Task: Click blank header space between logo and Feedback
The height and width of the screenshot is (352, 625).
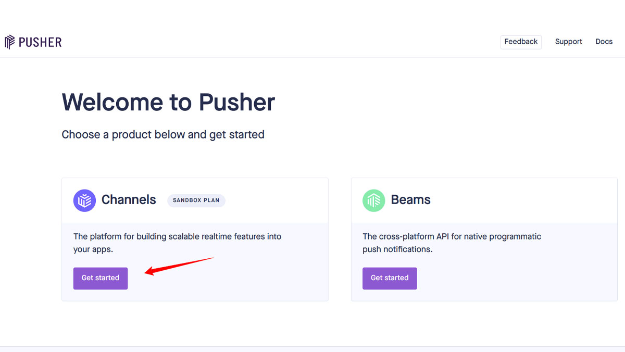Action: coord(281,42)
